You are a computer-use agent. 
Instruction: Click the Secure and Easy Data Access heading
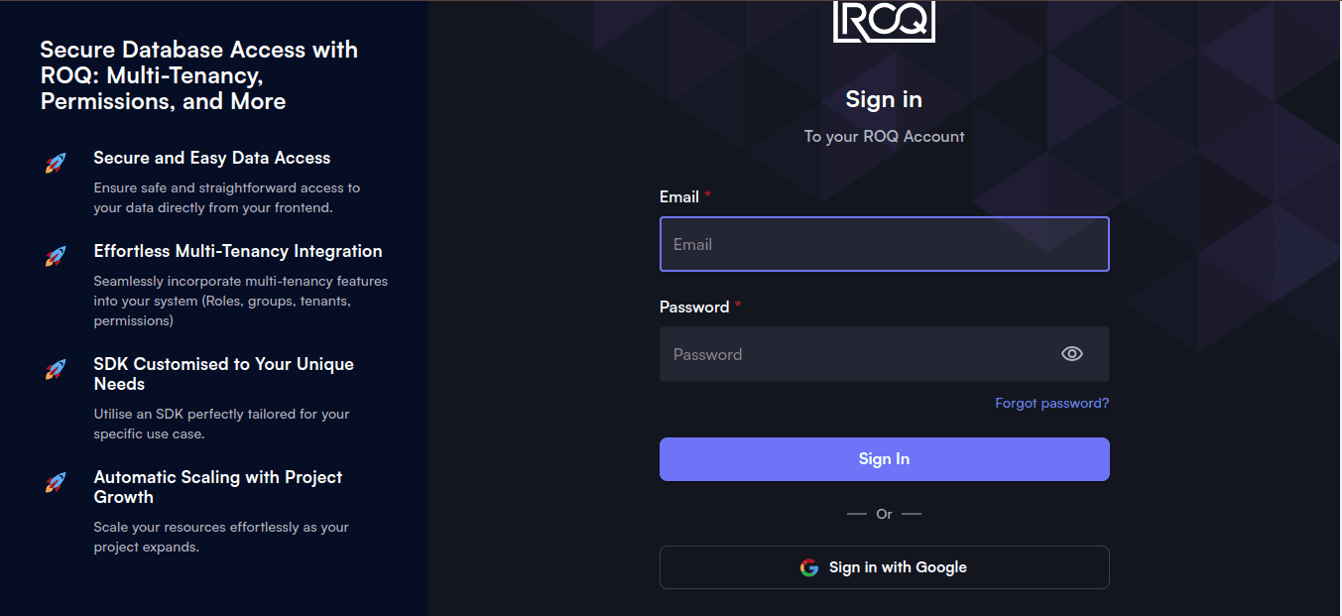click(x=212, y=158)
